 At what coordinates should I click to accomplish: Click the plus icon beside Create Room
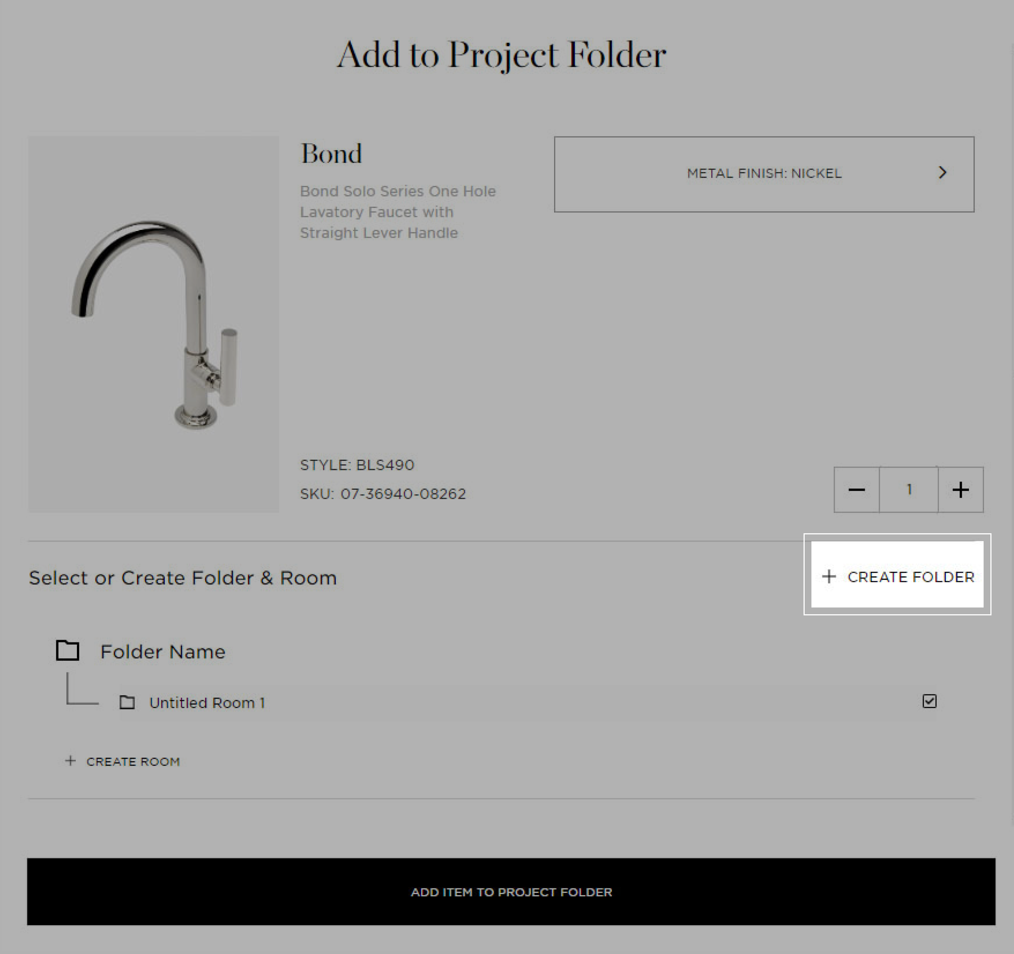point(71,761)
